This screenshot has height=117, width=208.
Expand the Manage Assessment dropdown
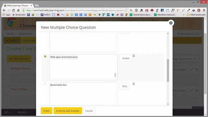click(184, 59)
